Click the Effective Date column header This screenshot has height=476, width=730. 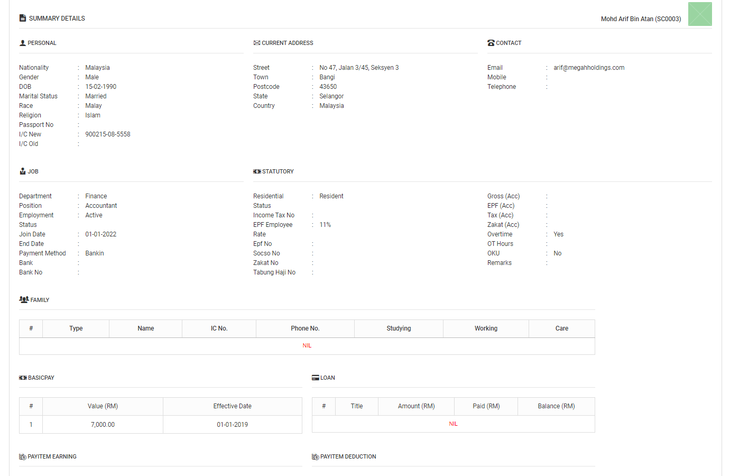[x=233, y=406]
